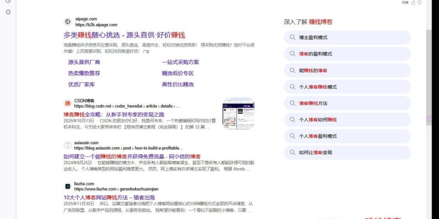Click the CSDN result thumbnail image
Viewport: 439px width, 219px height.
tap(238, 113)
